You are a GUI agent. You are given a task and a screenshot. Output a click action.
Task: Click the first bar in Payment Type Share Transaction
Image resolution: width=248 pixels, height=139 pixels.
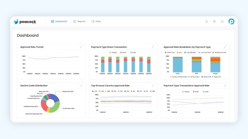[102, 64]
